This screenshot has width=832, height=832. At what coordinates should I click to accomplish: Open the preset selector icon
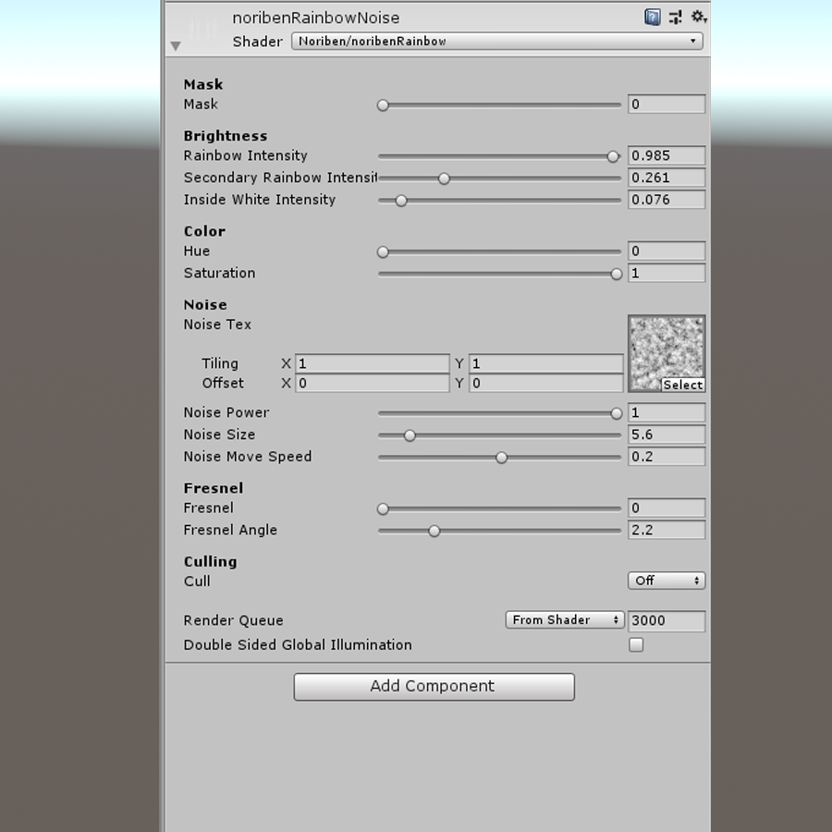coord(676,18)
